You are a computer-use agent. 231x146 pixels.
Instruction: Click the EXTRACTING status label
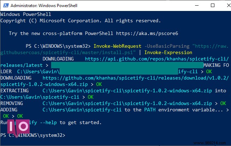[x=14, y=90]
